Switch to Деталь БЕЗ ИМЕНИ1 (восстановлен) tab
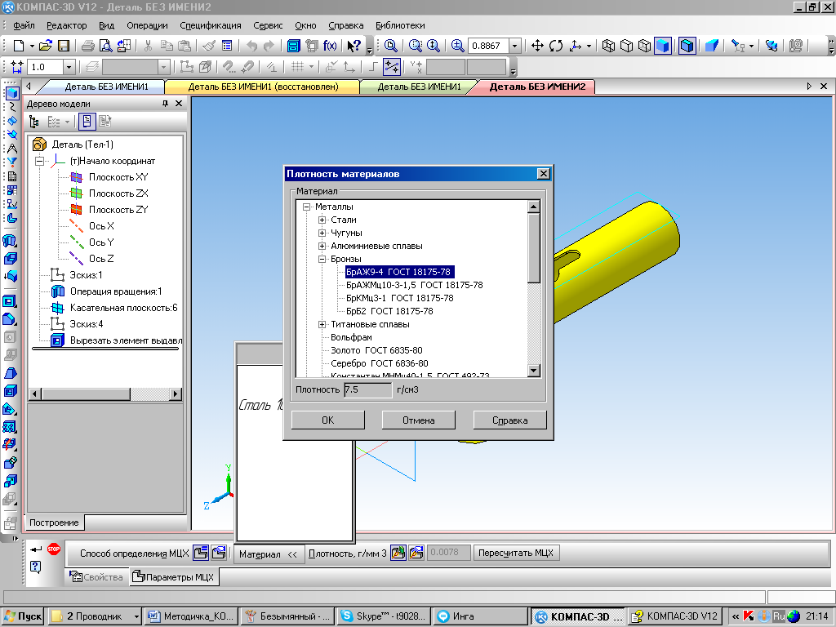 [264, 87]
